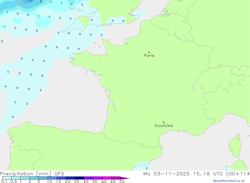This screenshot has width=250, height=183.
Task: Click the Dourbies location label
Action: (164, 126)
